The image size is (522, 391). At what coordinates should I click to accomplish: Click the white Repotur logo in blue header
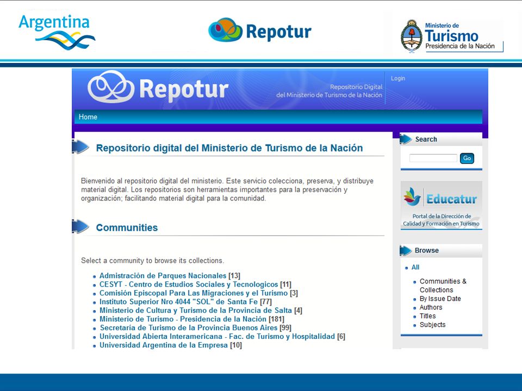pyautogui.click(x=158, y=87)
